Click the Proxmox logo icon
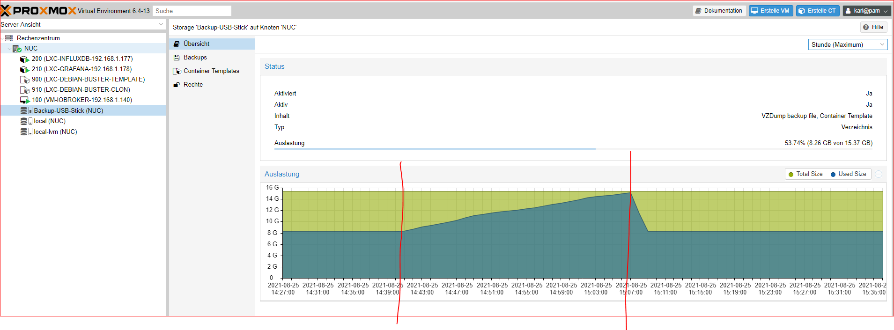This screenshot has width=894, height=330. (6, 10)
